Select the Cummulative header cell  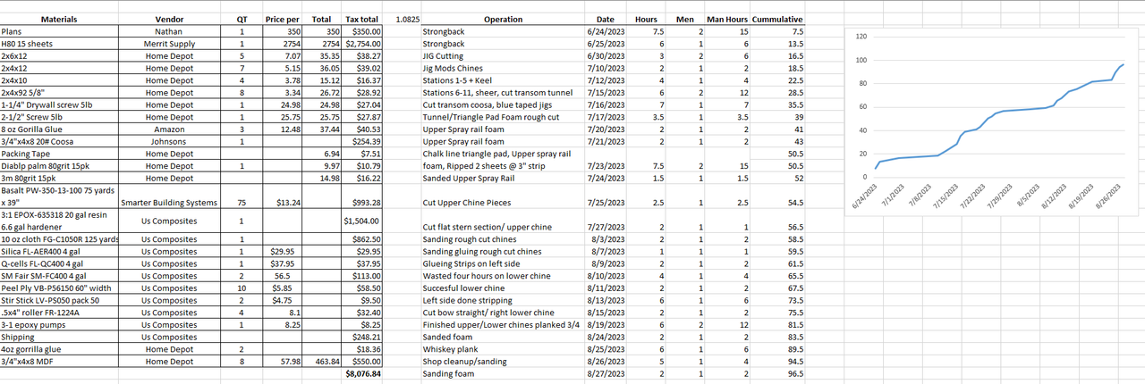(777, 20)
